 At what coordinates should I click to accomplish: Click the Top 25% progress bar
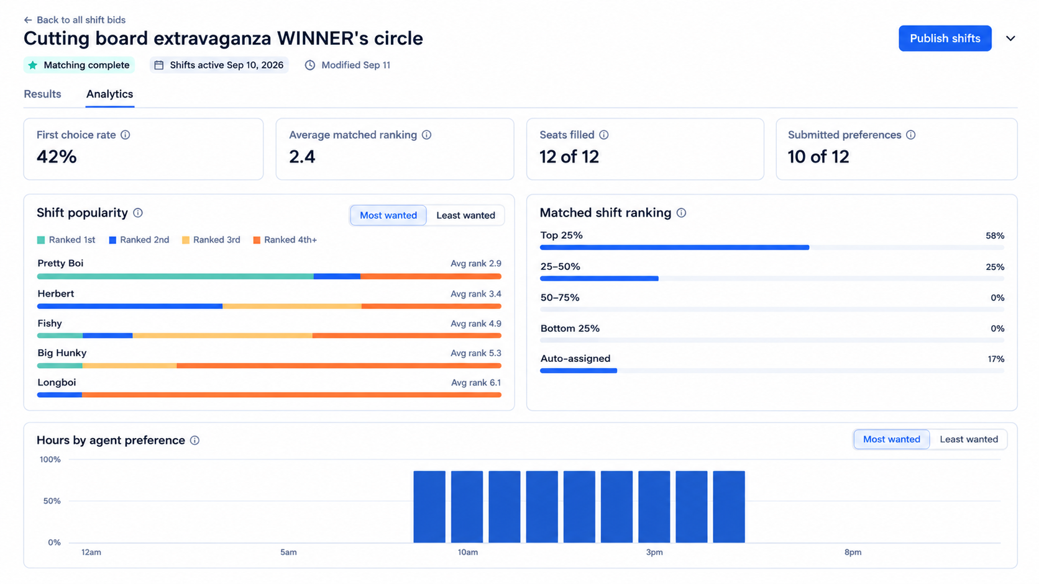(772, 248)
